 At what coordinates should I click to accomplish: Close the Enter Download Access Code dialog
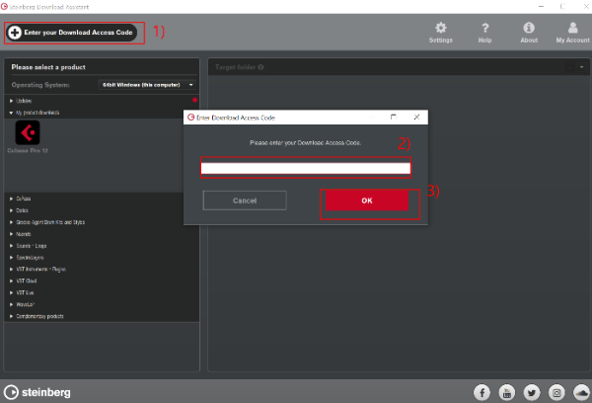(x=416, y=118)
